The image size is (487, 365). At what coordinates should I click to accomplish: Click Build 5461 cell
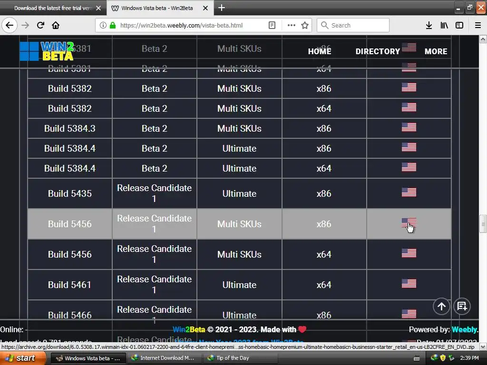tap(69, 285)
